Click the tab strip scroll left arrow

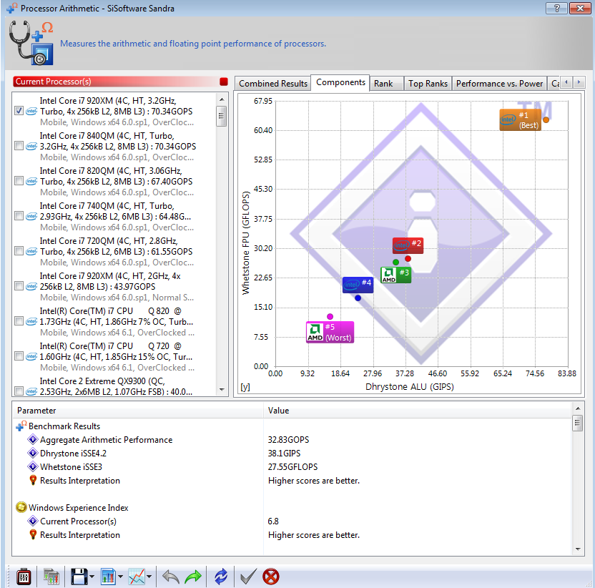566,82
